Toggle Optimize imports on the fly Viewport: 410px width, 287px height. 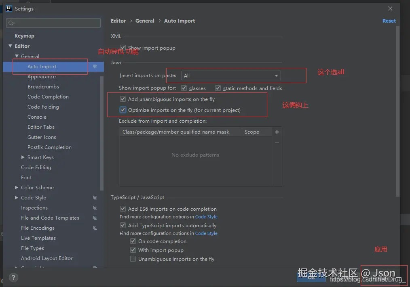[123, 110]
